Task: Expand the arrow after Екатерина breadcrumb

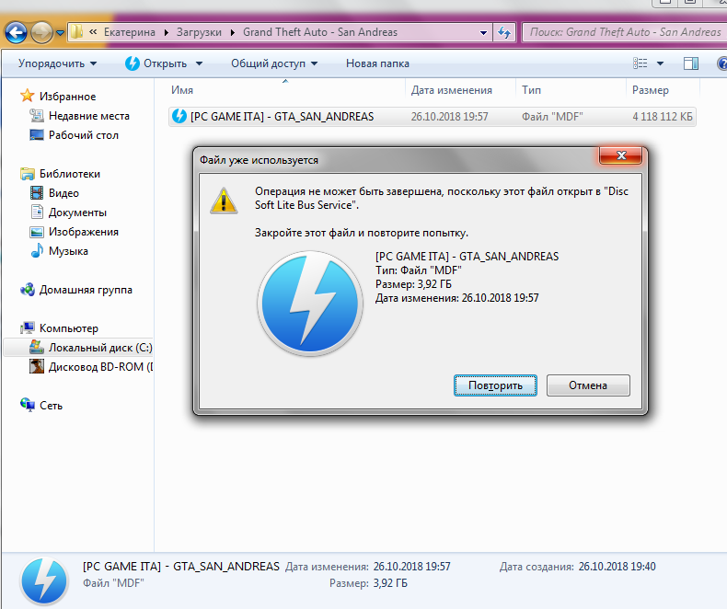Action: (166, 32)
